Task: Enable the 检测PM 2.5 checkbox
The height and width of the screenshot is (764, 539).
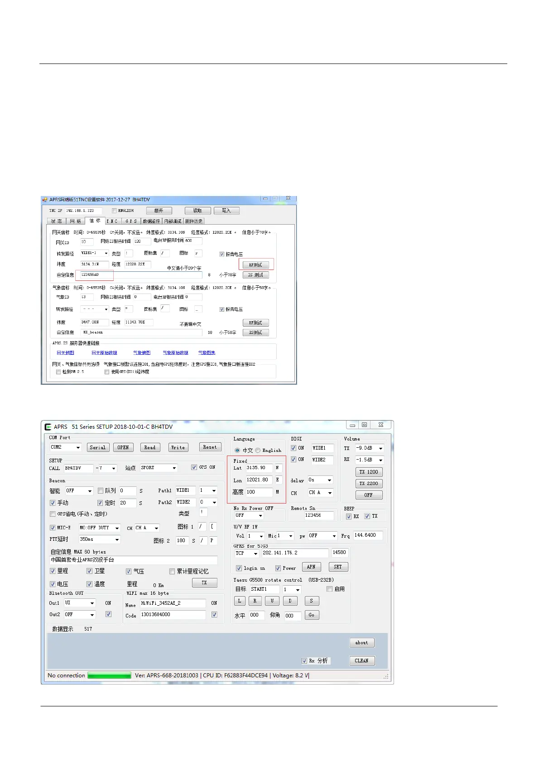Action: 58,372
